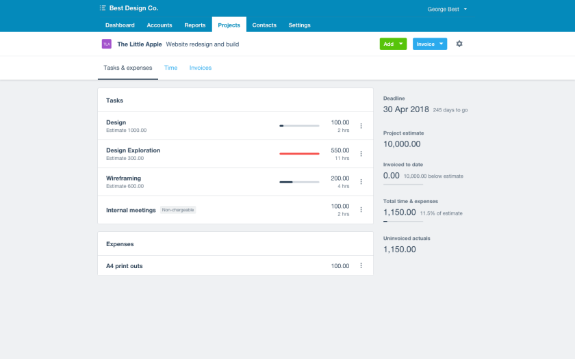This screenshot has width=575, height=359.
Task: Click the Website redesign and build description
Action: [203, 44]
